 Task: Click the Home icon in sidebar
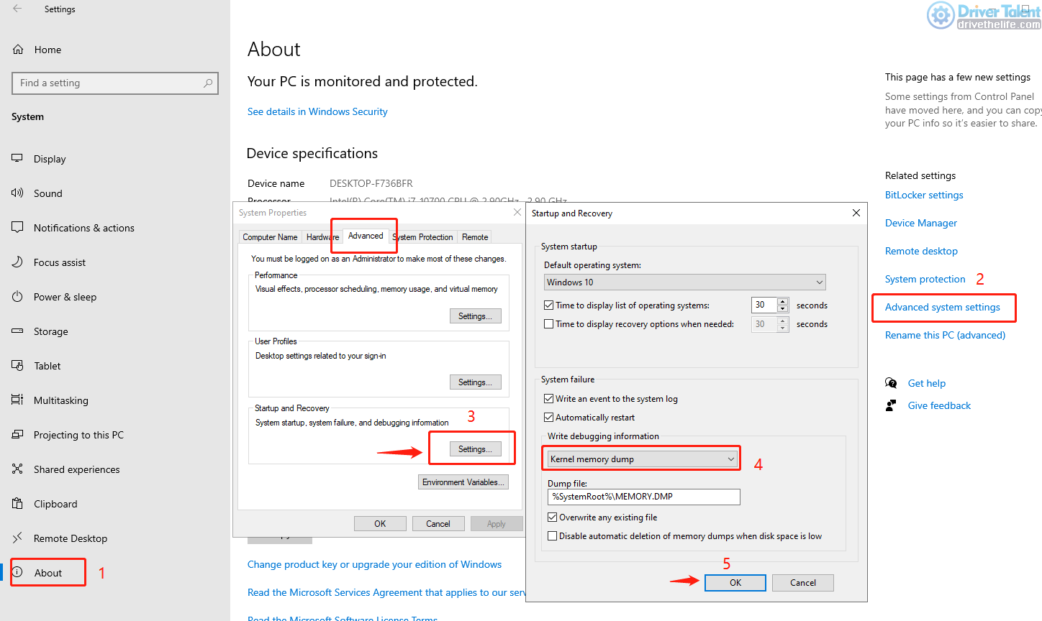18,50
